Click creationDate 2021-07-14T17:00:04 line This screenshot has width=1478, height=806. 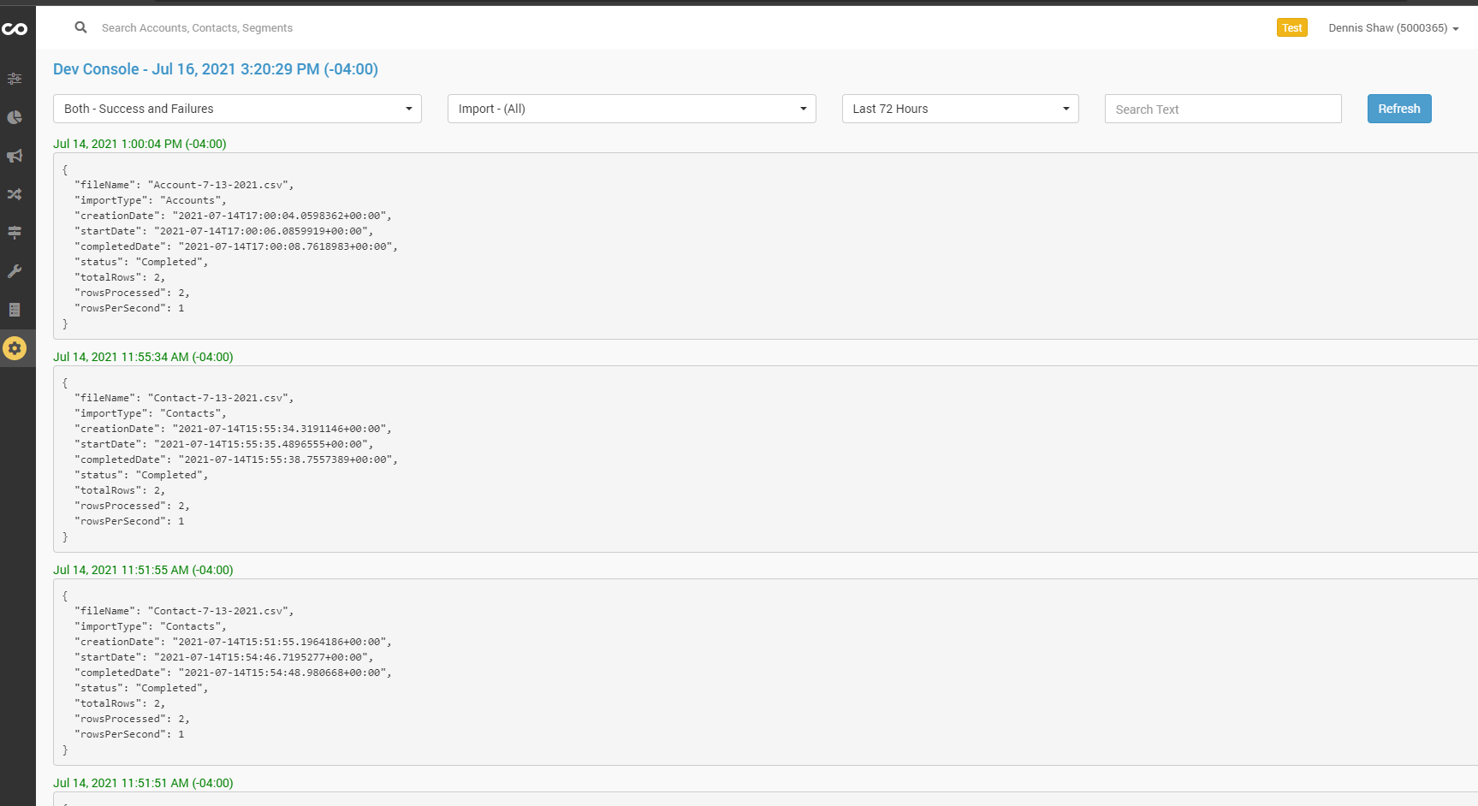[233, 216]
